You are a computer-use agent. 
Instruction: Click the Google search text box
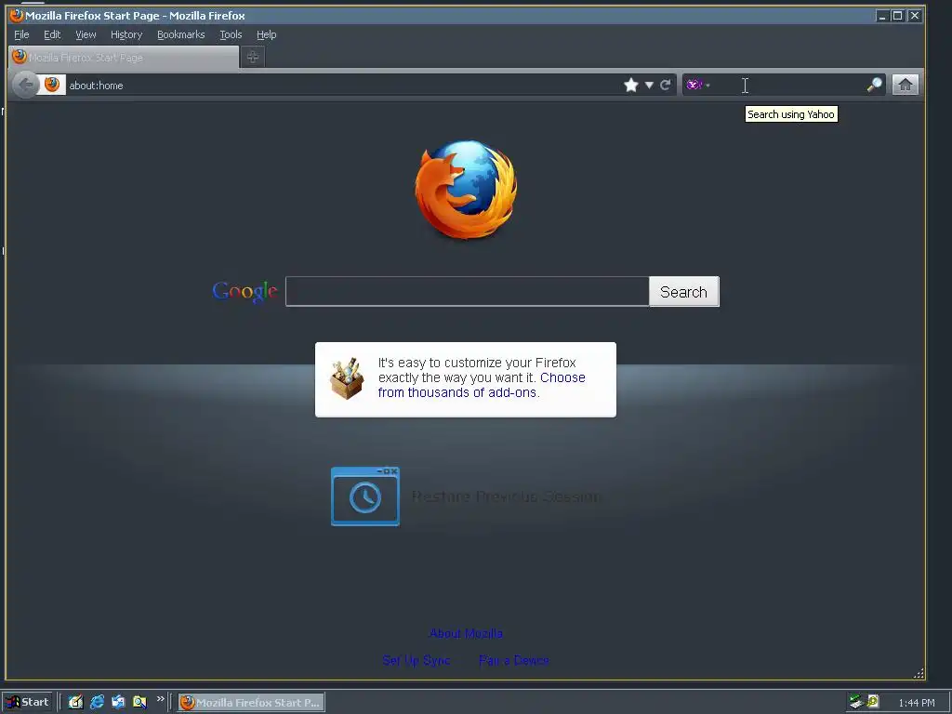[x=467, y=291]
